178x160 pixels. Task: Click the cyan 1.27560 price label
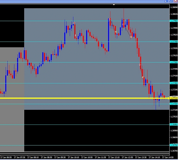(174, 62)
